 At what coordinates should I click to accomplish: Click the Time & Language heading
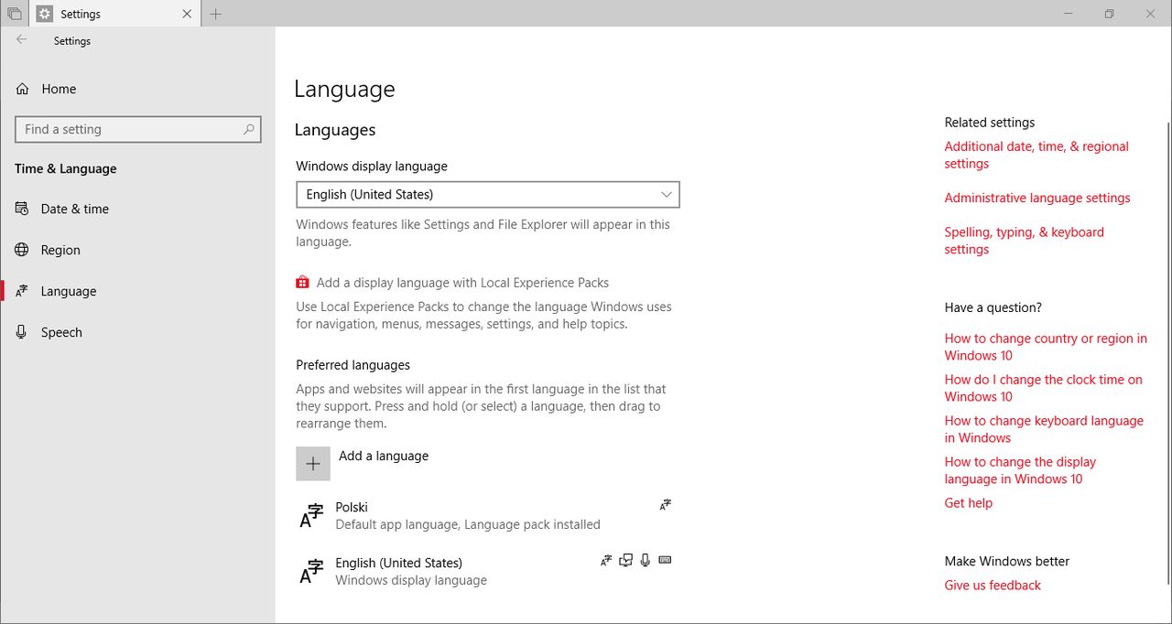point(66,168)
